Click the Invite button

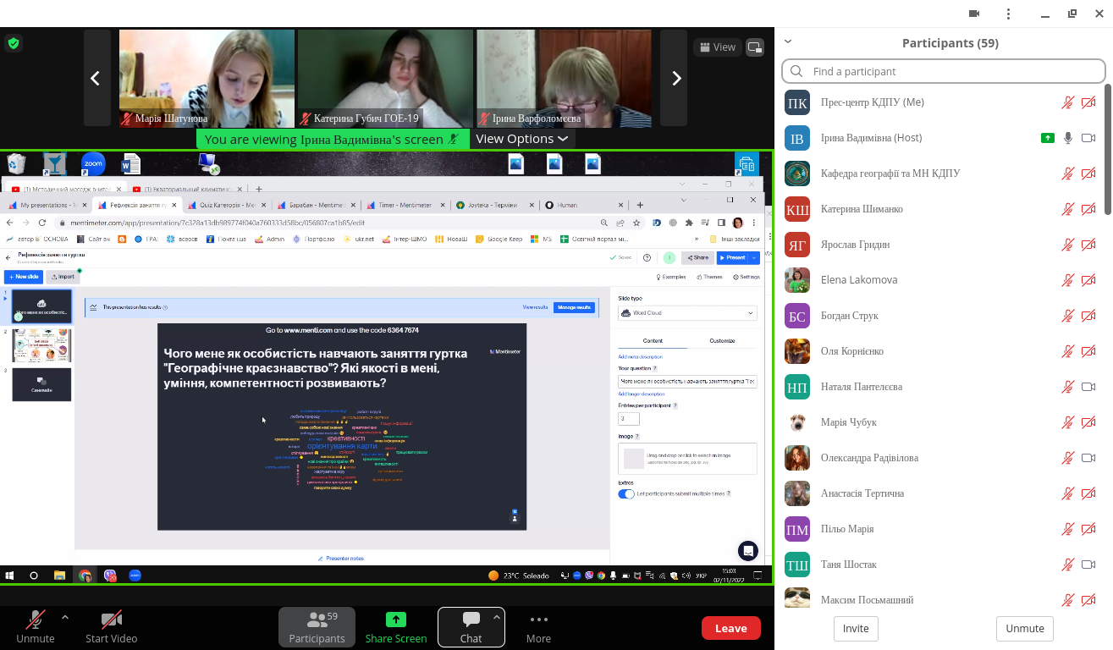click(856, 629)
